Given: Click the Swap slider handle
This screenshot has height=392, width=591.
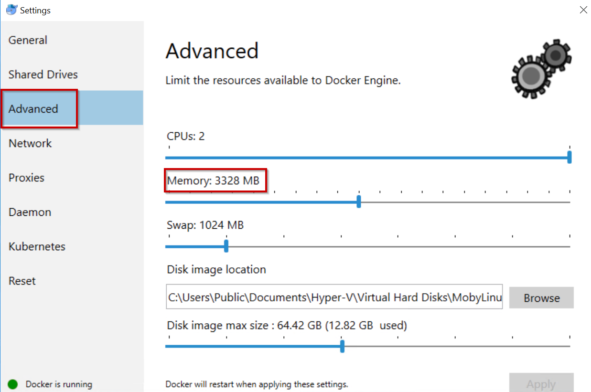Looking at the screenshot, I should (x=226, y=246).
